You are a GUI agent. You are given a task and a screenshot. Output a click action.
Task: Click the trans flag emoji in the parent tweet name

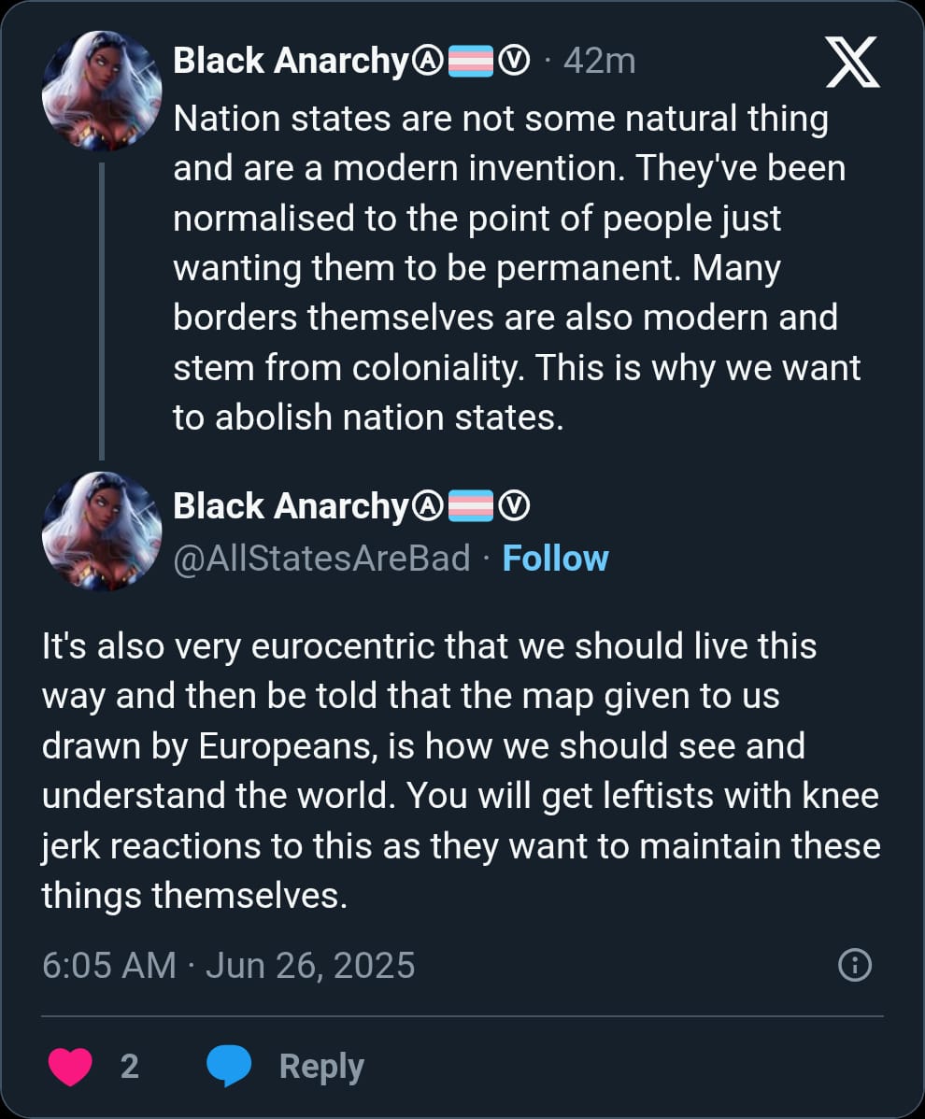coord(472,63)
